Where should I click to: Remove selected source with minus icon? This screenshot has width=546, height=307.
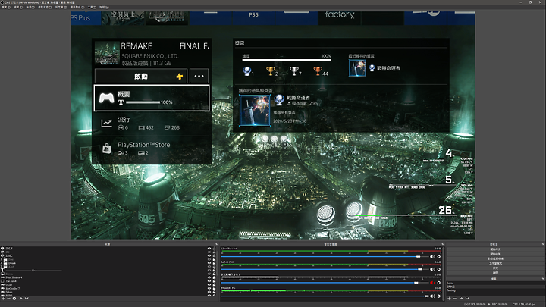click(8, 299)
